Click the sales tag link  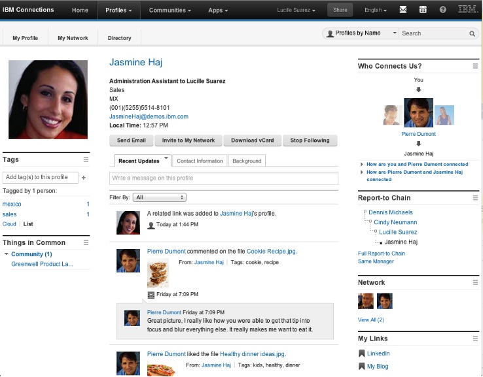tap(10, 214)
